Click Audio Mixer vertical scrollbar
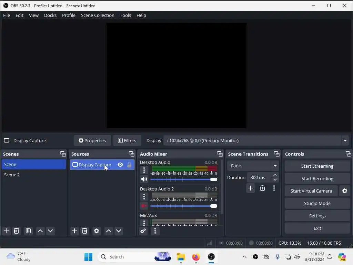353x265 pixels. pyautogui.click(x=222, y=187)
